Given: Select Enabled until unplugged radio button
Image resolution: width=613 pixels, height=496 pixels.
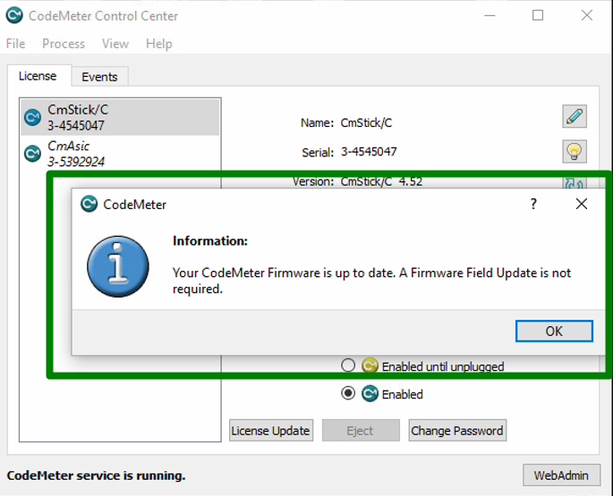Looking at the screenshot, I should click(348, 366).
